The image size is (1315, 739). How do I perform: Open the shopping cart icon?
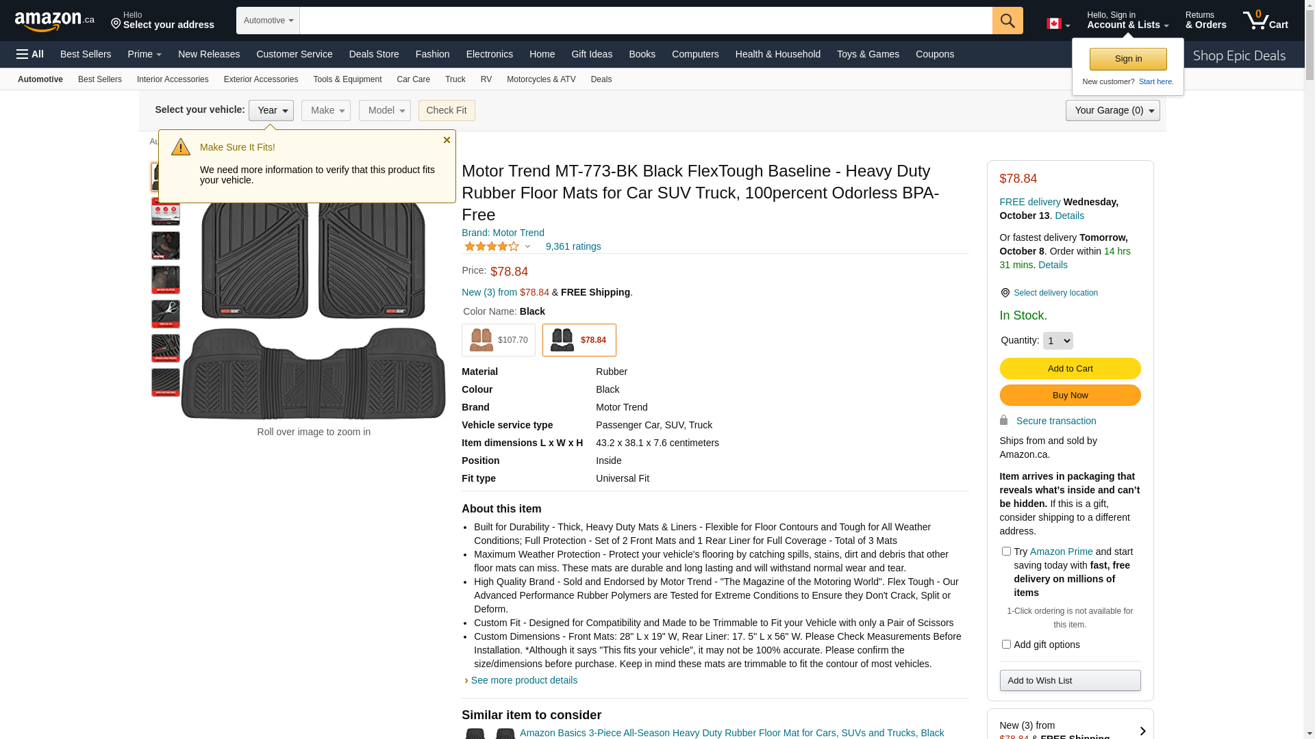click(x=1264, y=21)
